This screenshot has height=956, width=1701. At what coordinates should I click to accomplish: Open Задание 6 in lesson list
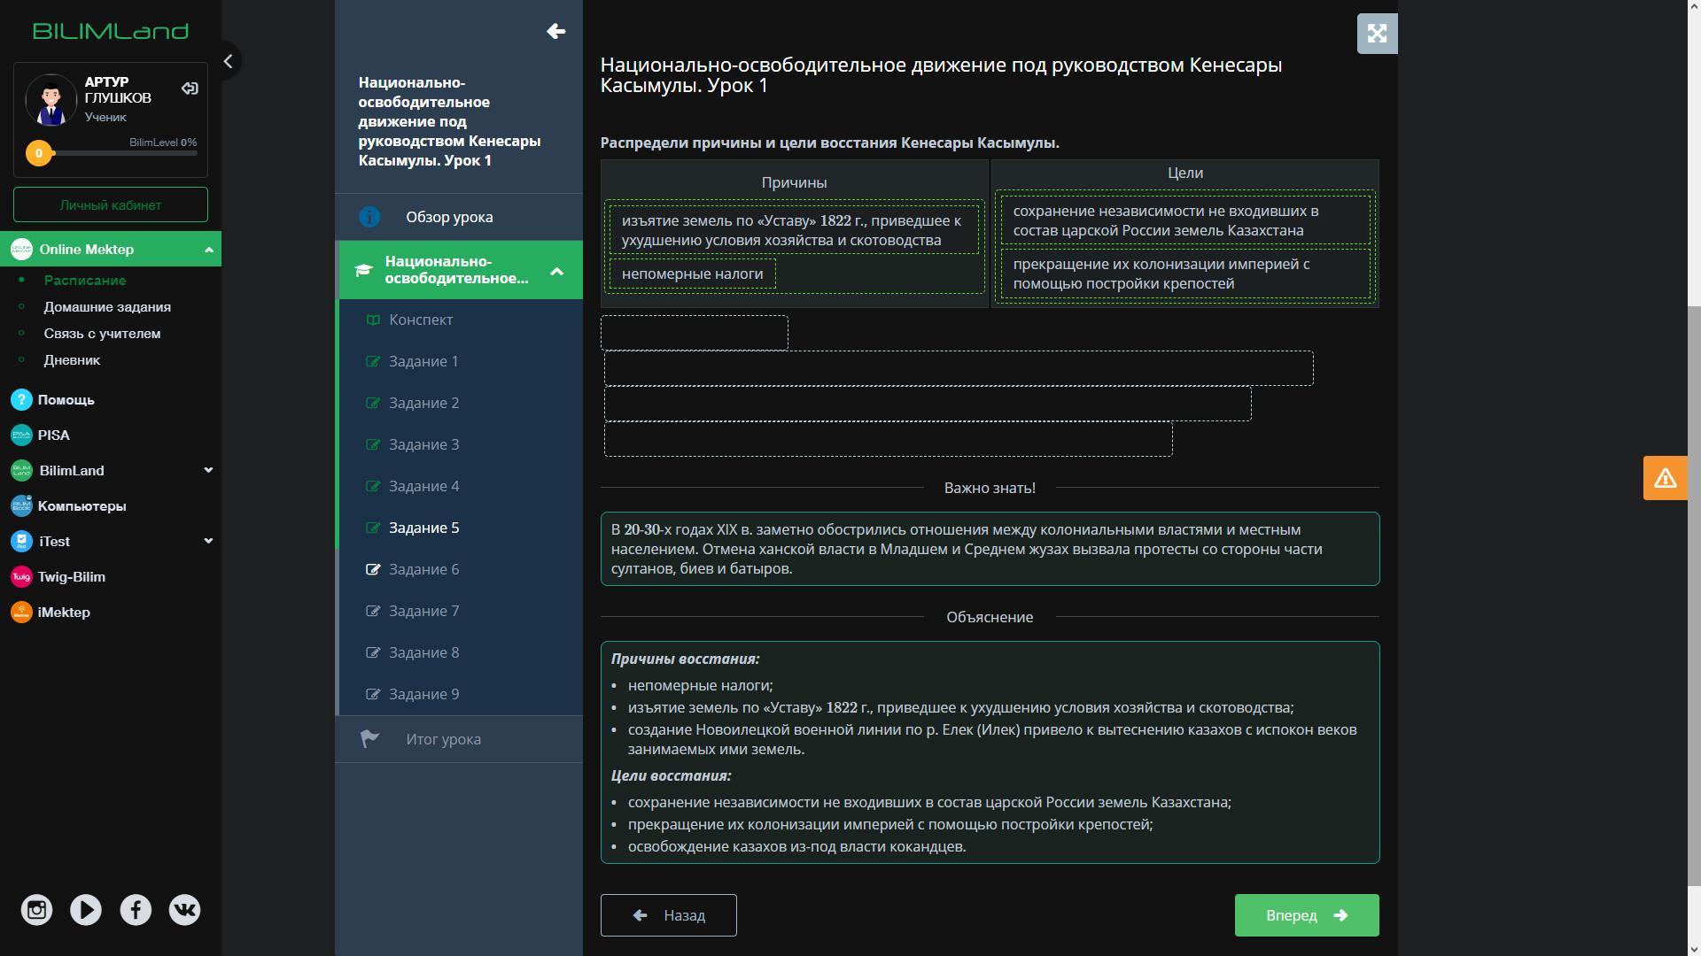[x=423, y=569]
